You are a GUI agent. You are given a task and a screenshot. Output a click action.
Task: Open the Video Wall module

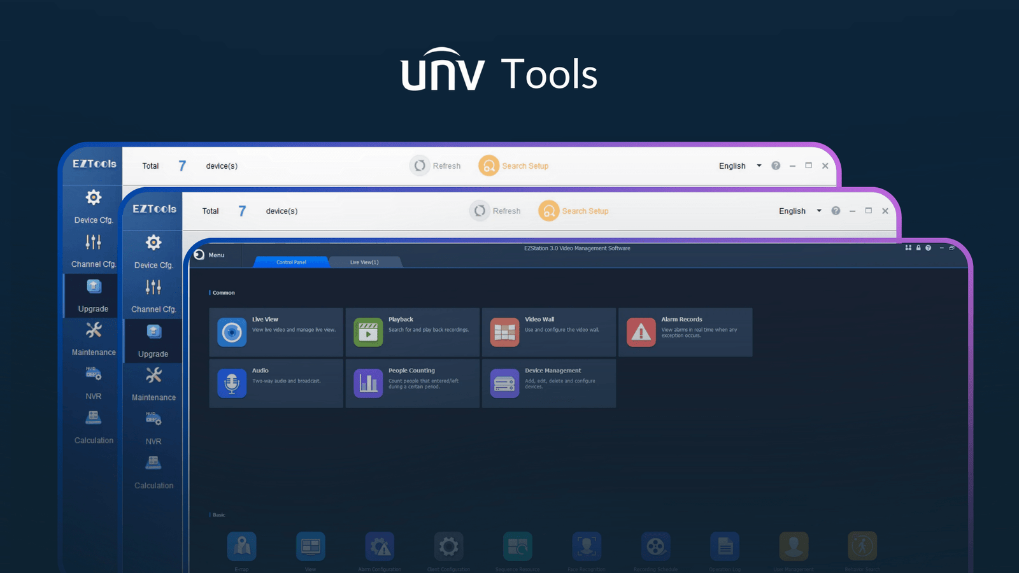coord(548,332)
